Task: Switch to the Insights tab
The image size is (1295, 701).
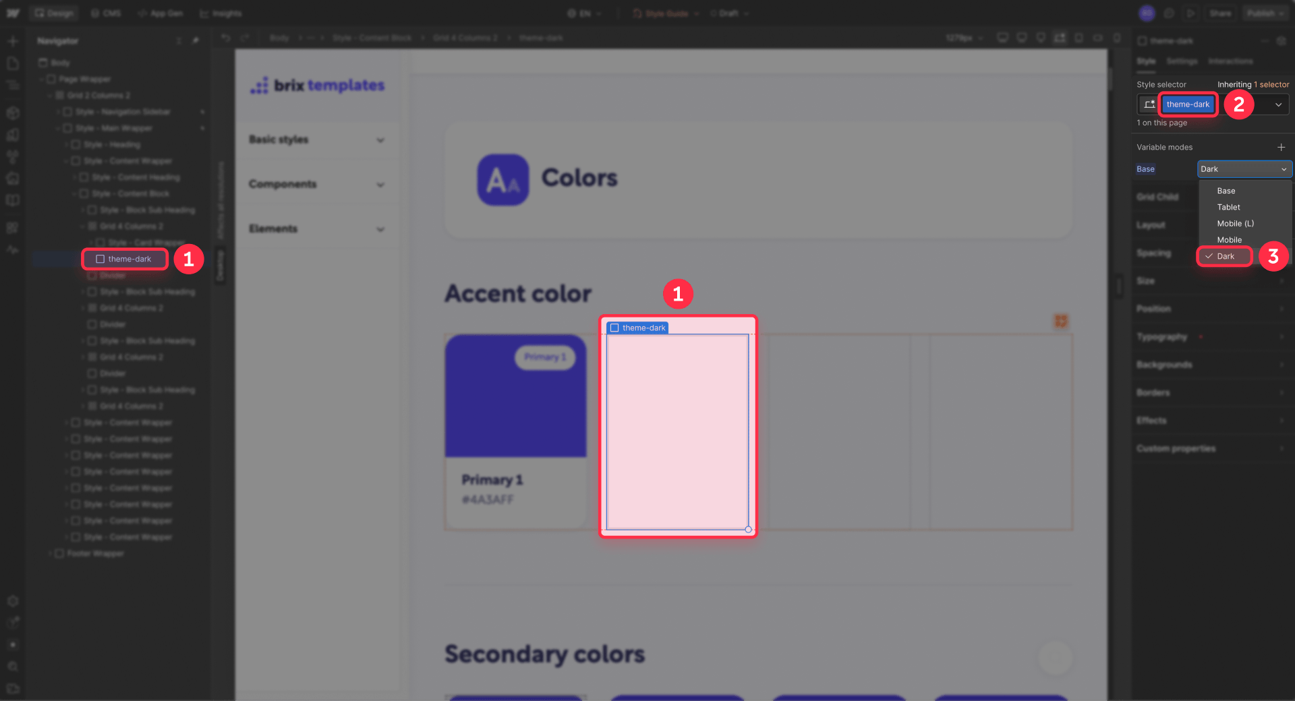Action: click(221, 13)
